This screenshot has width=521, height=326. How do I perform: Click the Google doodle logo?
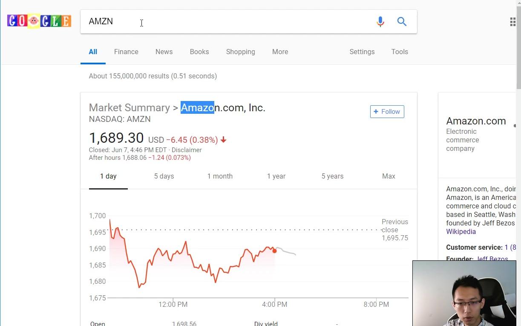39,21
